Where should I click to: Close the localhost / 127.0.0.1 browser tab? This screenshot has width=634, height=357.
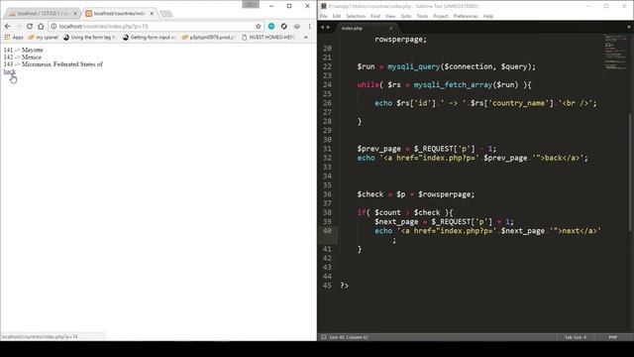pos(75,13)
